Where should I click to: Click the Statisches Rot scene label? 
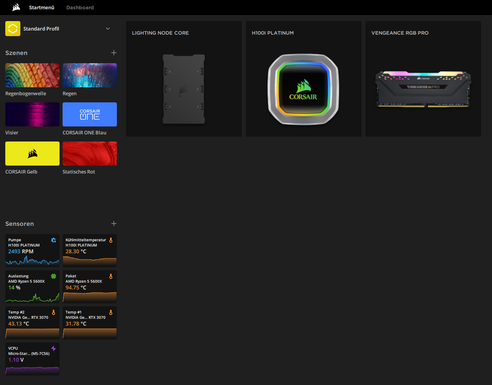(79, 172)
